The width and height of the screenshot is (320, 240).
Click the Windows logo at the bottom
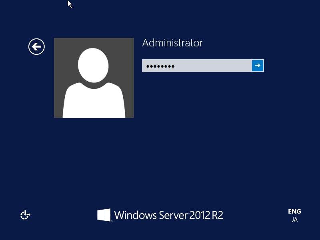tap(104, 215)
